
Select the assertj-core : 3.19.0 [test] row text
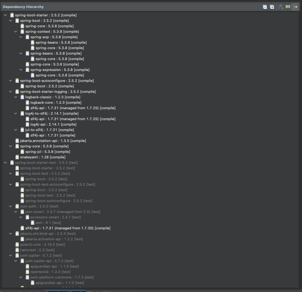pyautogui.click(x=43, y=244)
